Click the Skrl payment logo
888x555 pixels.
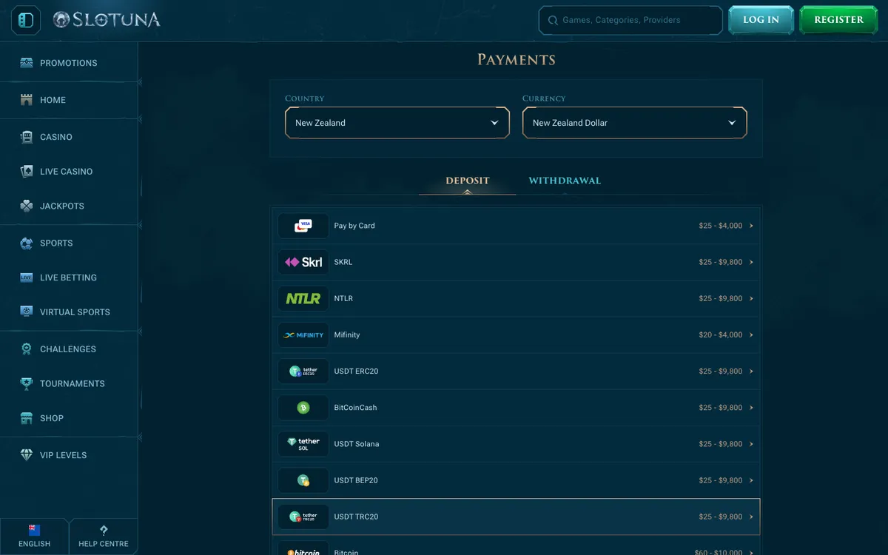(x=303, y=262)
